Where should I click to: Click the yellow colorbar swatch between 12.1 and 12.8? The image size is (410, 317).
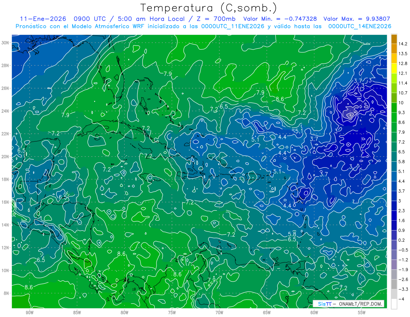click(394, 68)
